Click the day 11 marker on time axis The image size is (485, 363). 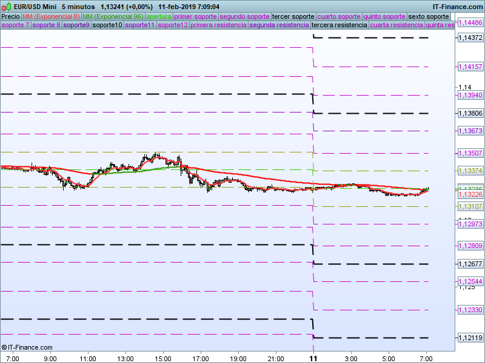[313, 358]
